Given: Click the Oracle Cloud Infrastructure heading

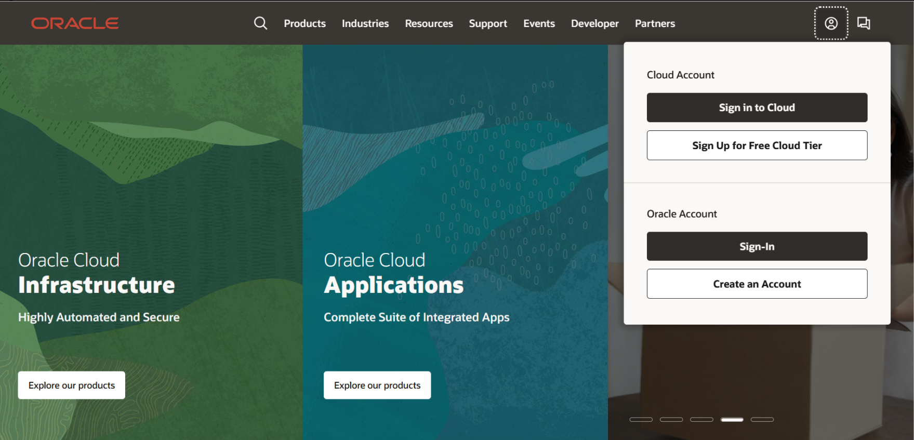Looking at the screenshot, I should 96,273.
